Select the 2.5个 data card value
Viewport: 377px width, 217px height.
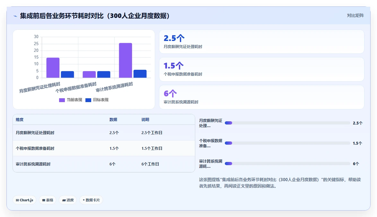tap(174, 38)
